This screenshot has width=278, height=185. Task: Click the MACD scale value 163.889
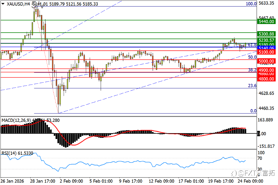[x=265, y=120]
